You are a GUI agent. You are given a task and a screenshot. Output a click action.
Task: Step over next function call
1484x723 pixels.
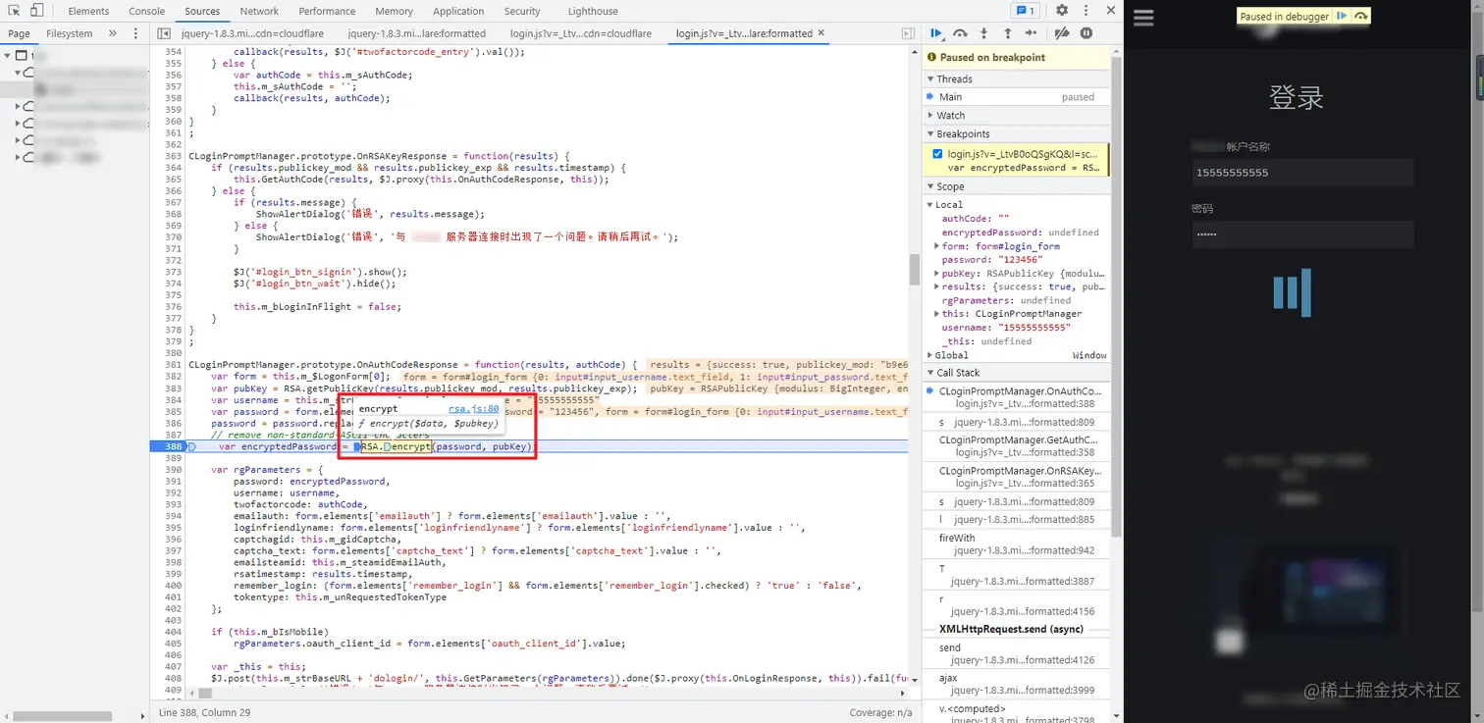click(x=960, y=33)
